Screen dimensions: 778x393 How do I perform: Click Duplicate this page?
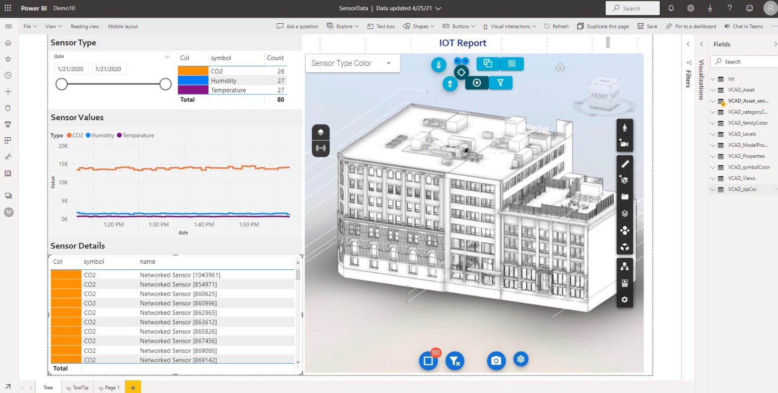click(603, 27)
